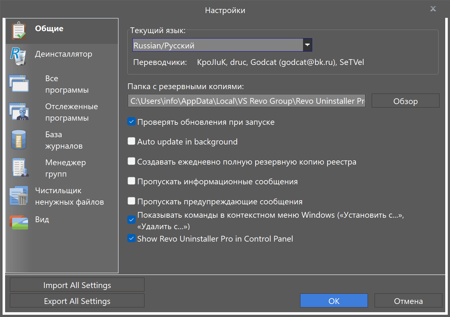Switch to Вид settings section
This screenshot has width=450, height=317.
click(x=42, y=220)
